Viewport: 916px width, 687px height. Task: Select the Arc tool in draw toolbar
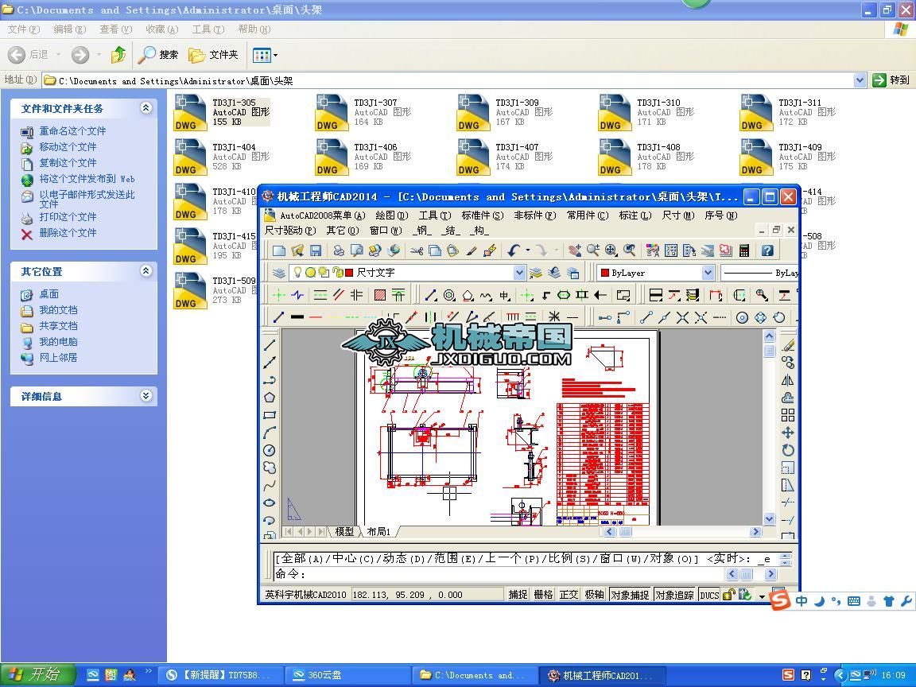point(270,433)
